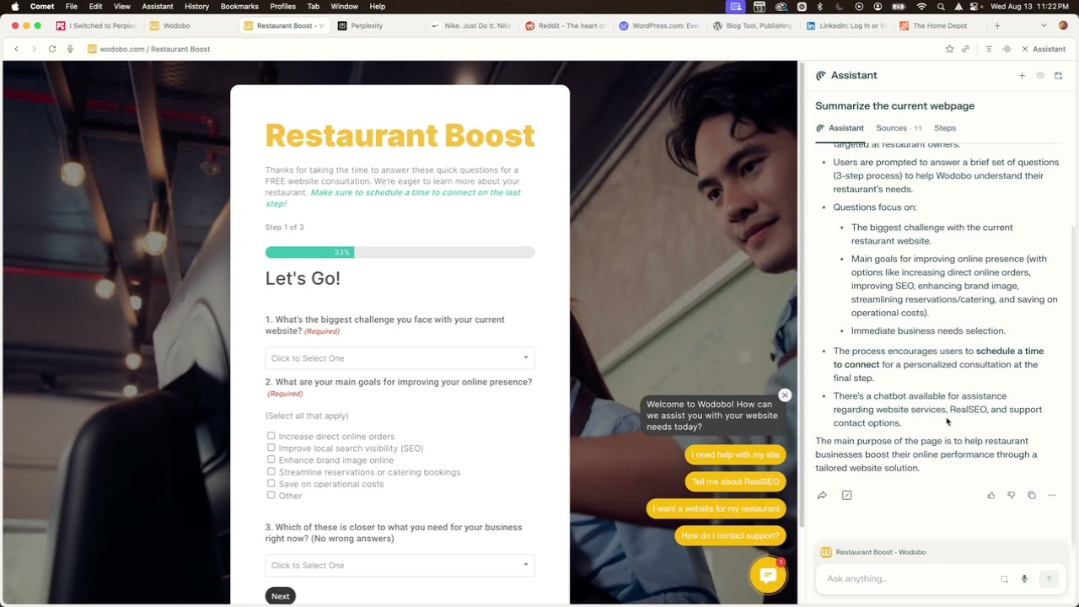Check Enhance brand image online
This screenshot has height=607, width=1079.
[271, 459]
